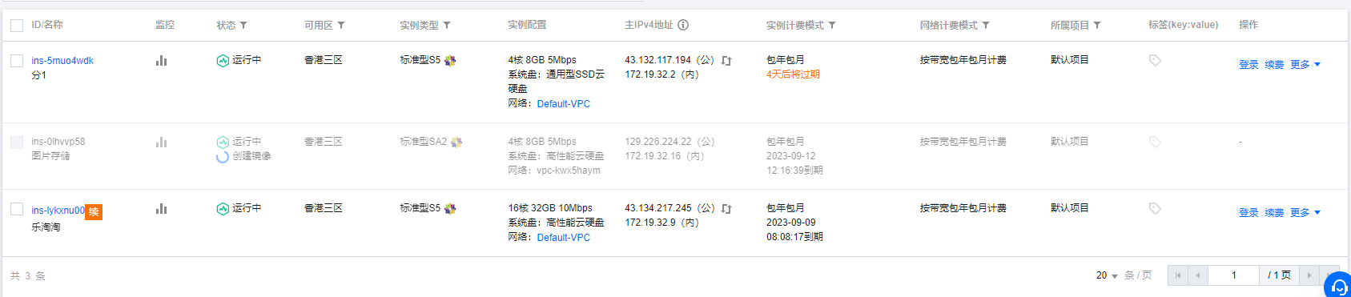Click the Default-VPC network link in first row
1351x297 pixels.
(564, 104)
